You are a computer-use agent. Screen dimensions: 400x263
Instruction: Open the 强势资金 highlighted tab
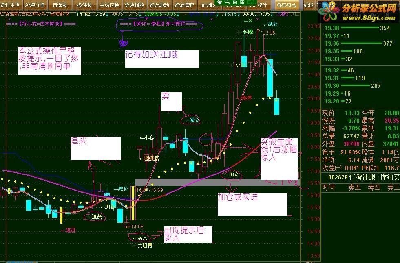tap(287, 5)
